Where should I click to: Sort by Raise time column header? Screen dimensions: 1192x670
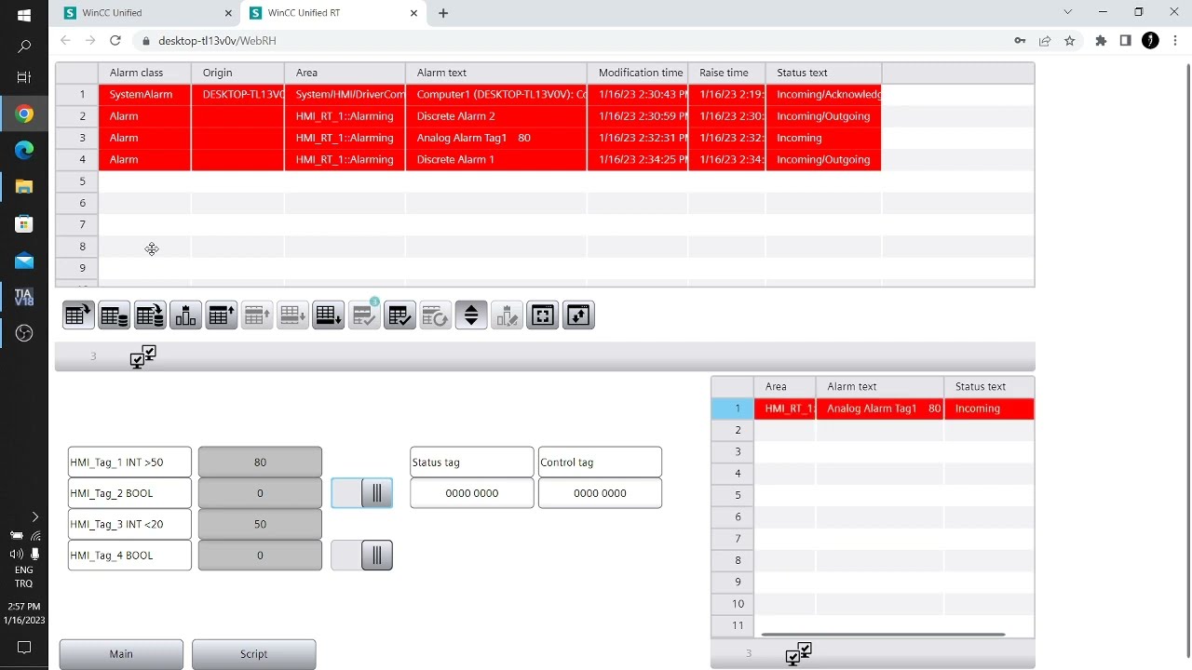[x=727, y=73]
